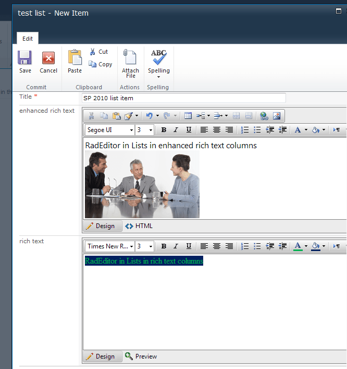The image size is (347, 369).
Task: Toggle Italic in the lower rich text editor
Action: 176,246
